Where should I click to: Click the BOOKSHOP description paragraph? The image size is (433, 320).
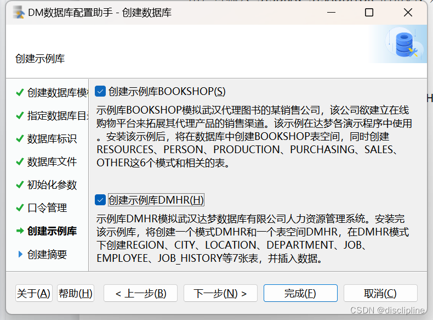[254, 136]
